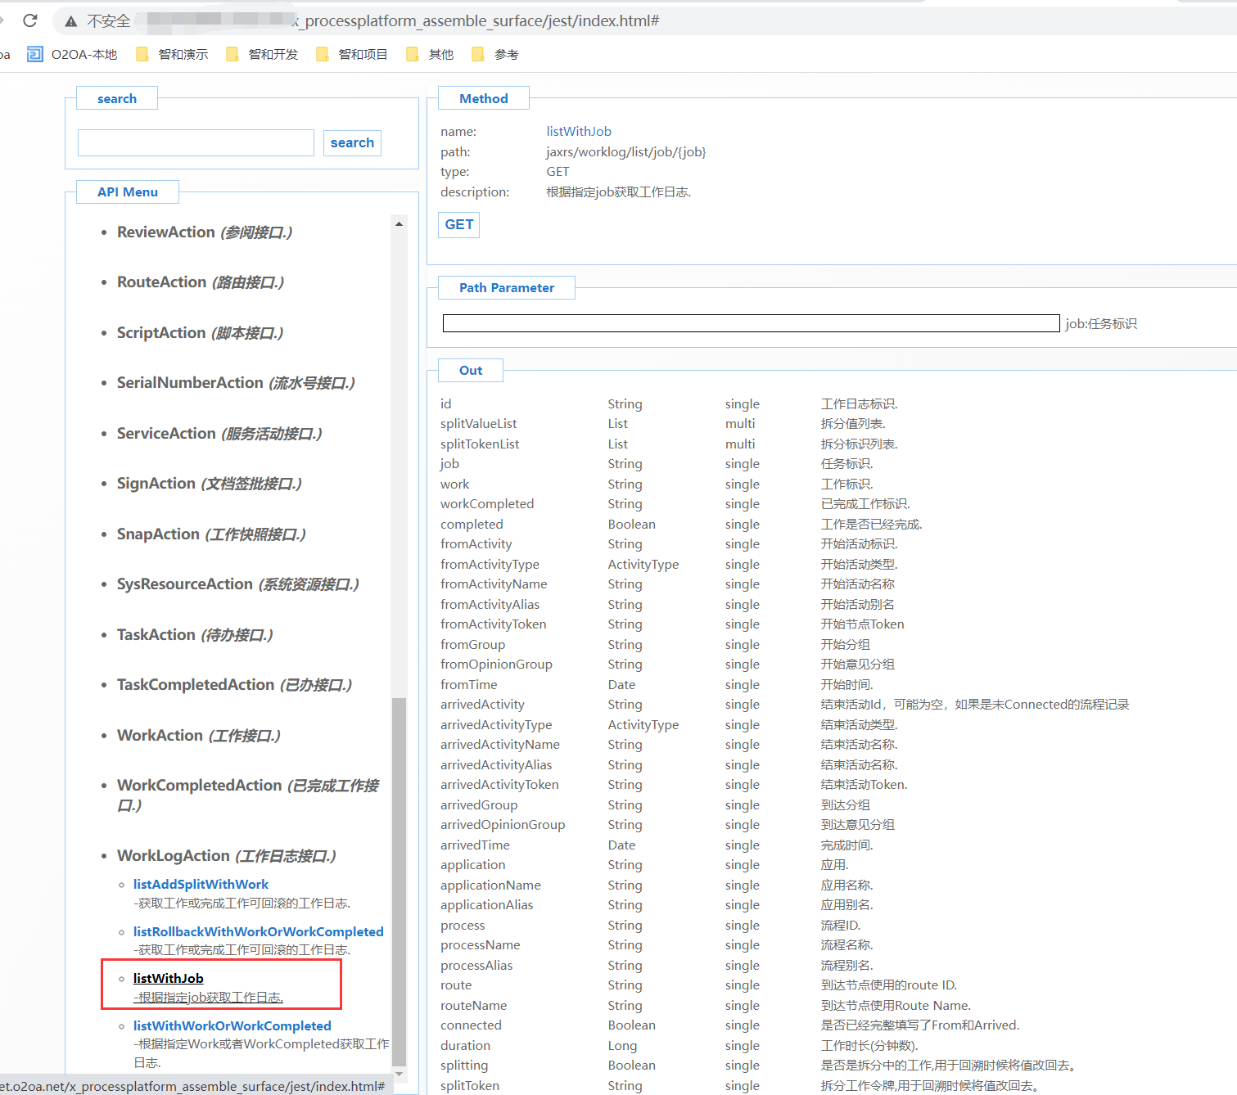This screenshot has width=1237, height=1095.
Task: Focus the API search text field
Action: [196, 143]
